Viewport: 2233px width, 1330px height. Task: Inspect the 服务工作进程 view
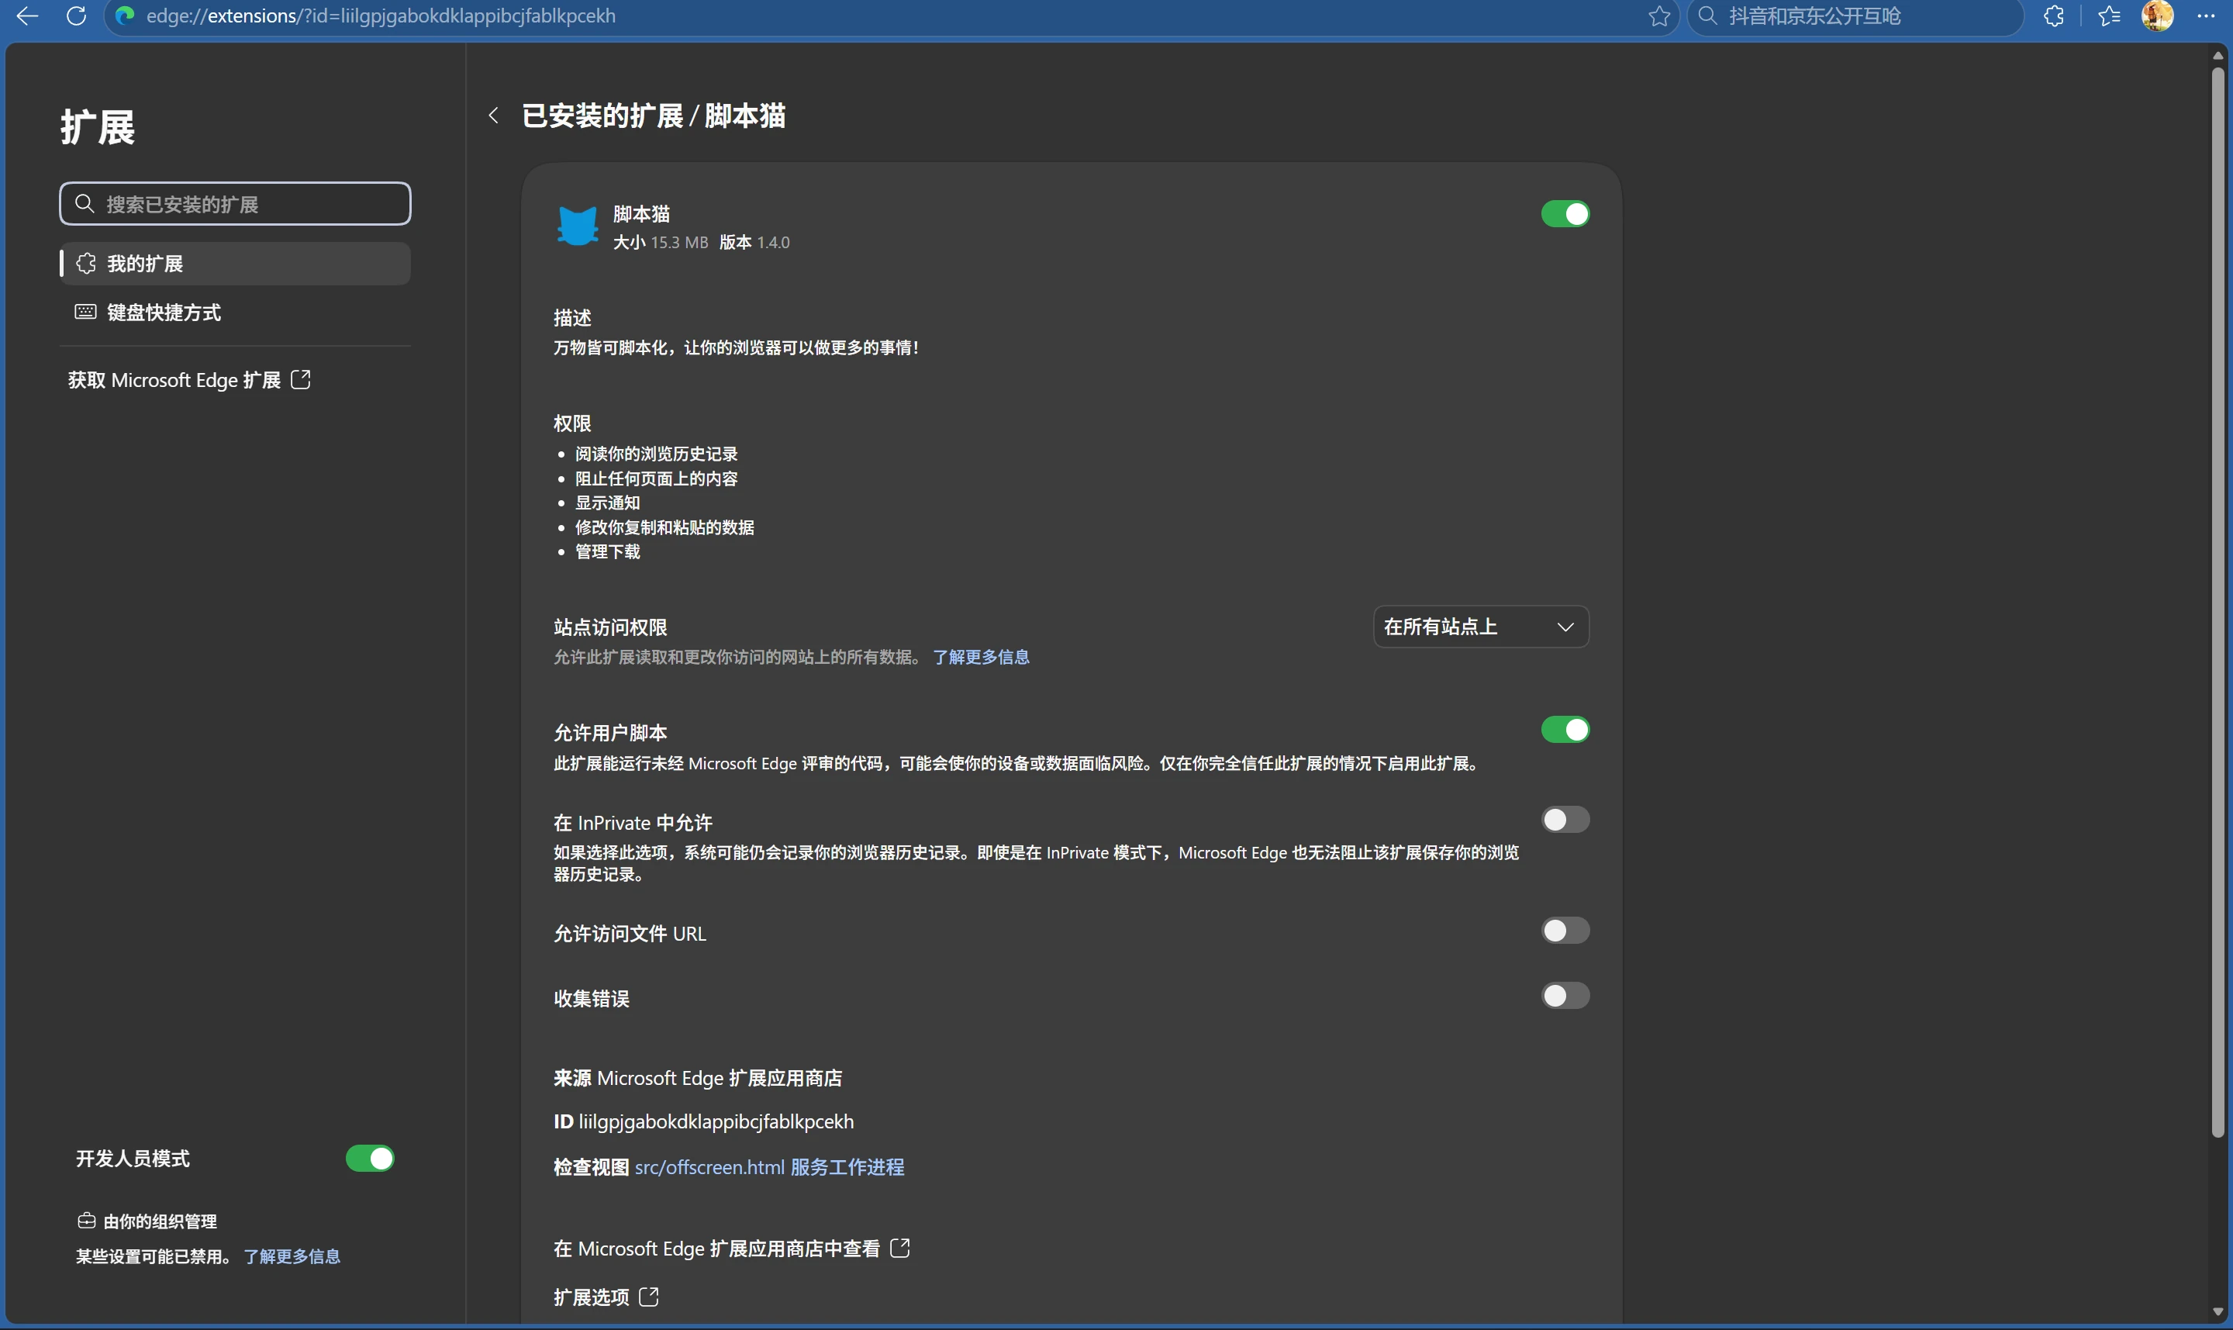click(847, 1167)
